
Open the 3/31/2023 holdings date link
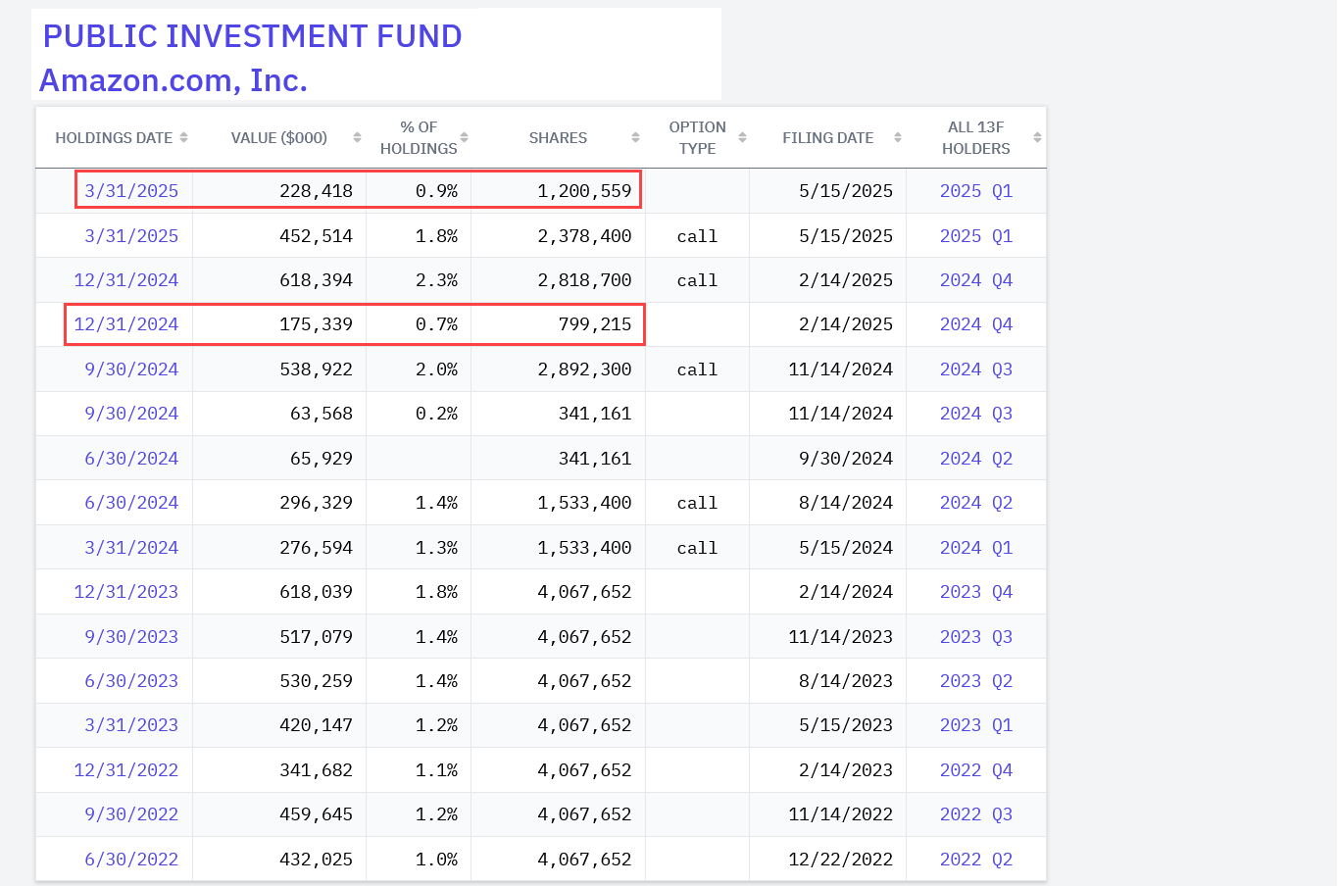pos(131,725)
